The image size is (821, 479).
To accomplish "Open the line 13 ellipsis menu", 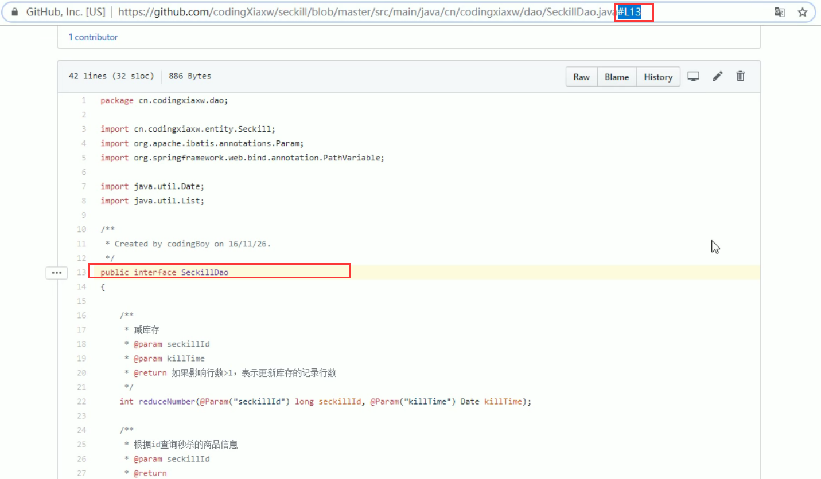I will pyautogui.click(x=56, y=273).
